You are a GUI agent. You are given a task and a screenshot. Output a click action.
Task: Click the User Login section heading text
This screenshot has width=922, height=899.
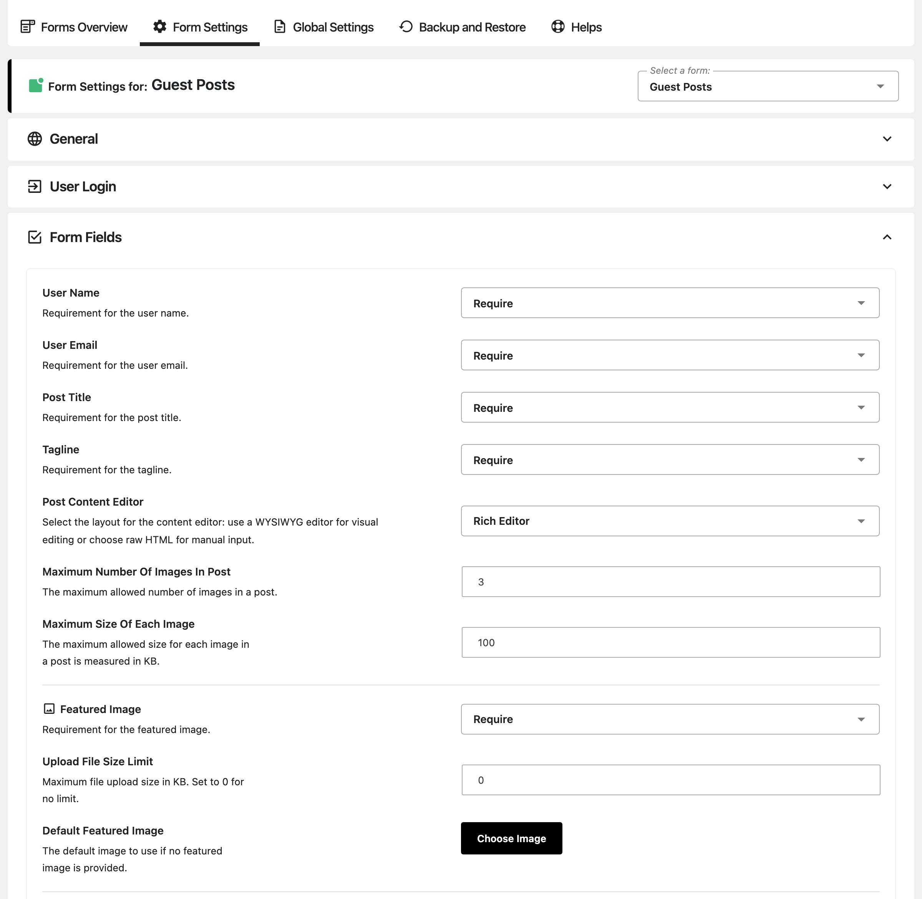pyautogui.click(x=83, y=186)
